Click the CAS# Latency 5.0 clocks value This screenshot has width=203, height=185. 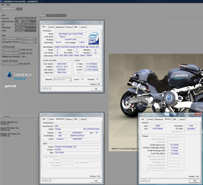[174, 145]
